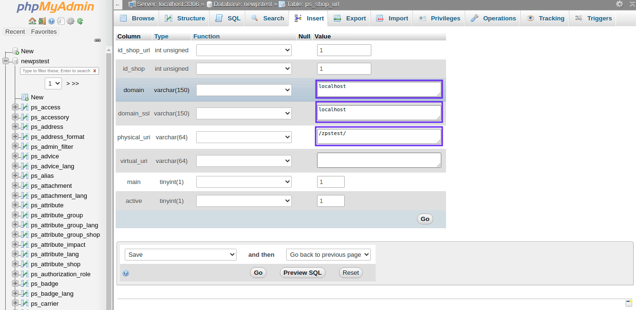Click the unhide items chain icon below Favorites
The image size is (636, 310).
(98, 40)
